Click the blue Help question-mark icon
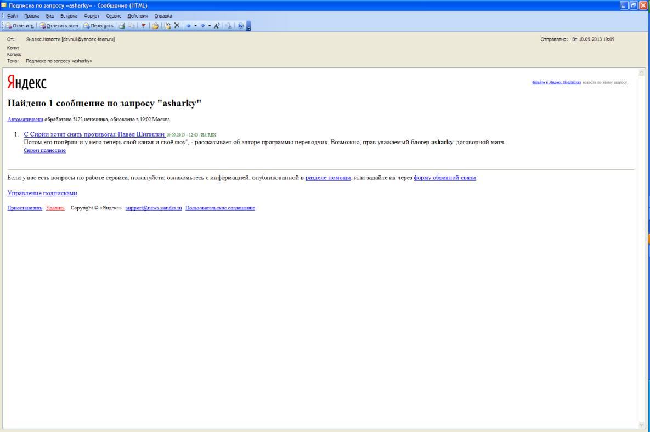 pos(240,26)
